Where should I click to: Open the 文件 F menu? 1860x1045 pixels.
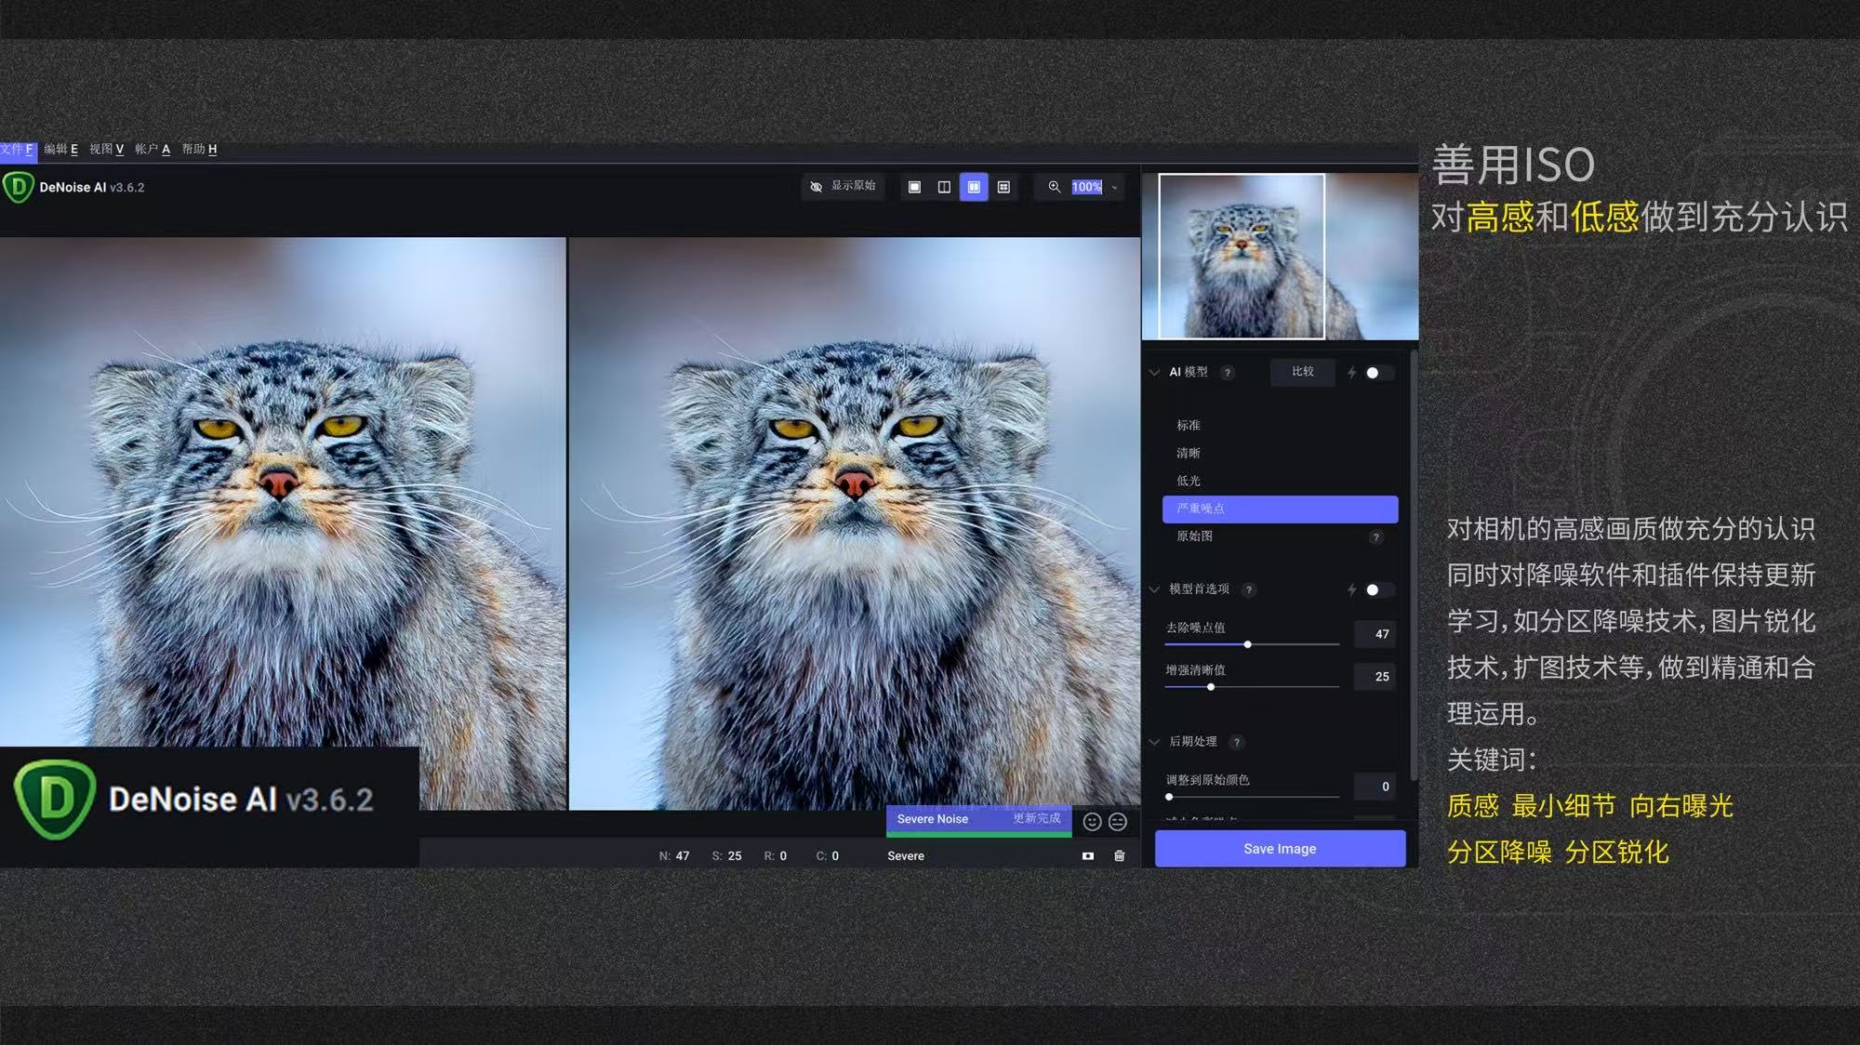[18, 149]
